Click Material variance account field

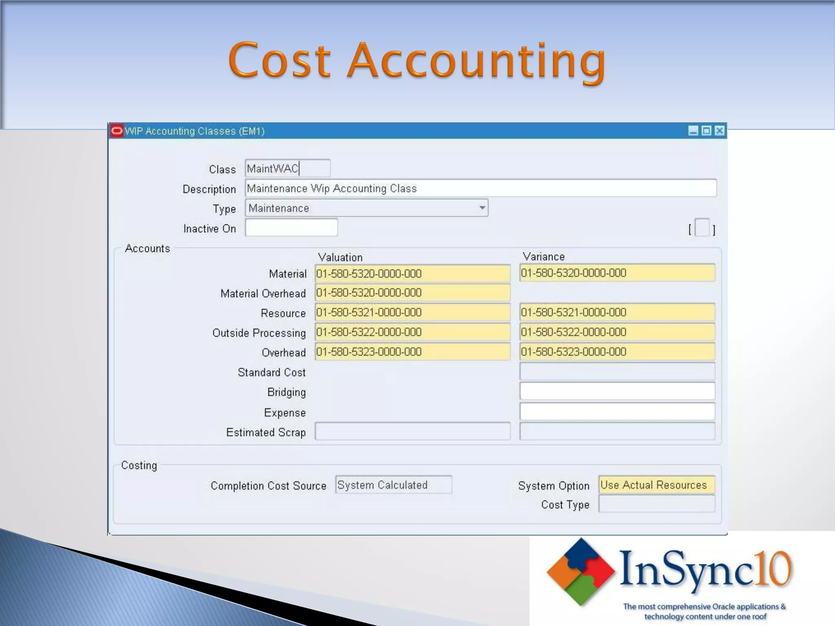click(617, 273)
